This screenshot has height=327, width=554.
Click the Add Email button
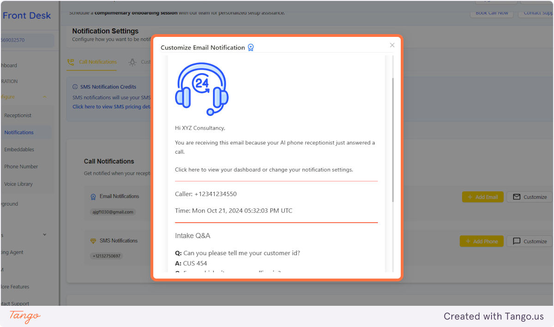click(482, 196)
